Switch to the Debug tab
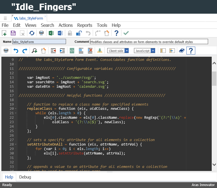The height and width of the screenshot is (188, 217). click(25, 177)
